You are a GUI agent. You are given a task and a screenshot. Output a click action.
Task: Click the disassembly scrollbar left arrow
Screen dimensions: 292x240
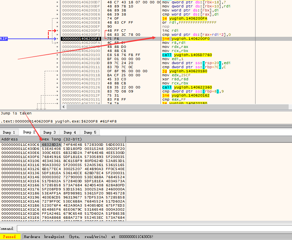(x=64, y=107)
